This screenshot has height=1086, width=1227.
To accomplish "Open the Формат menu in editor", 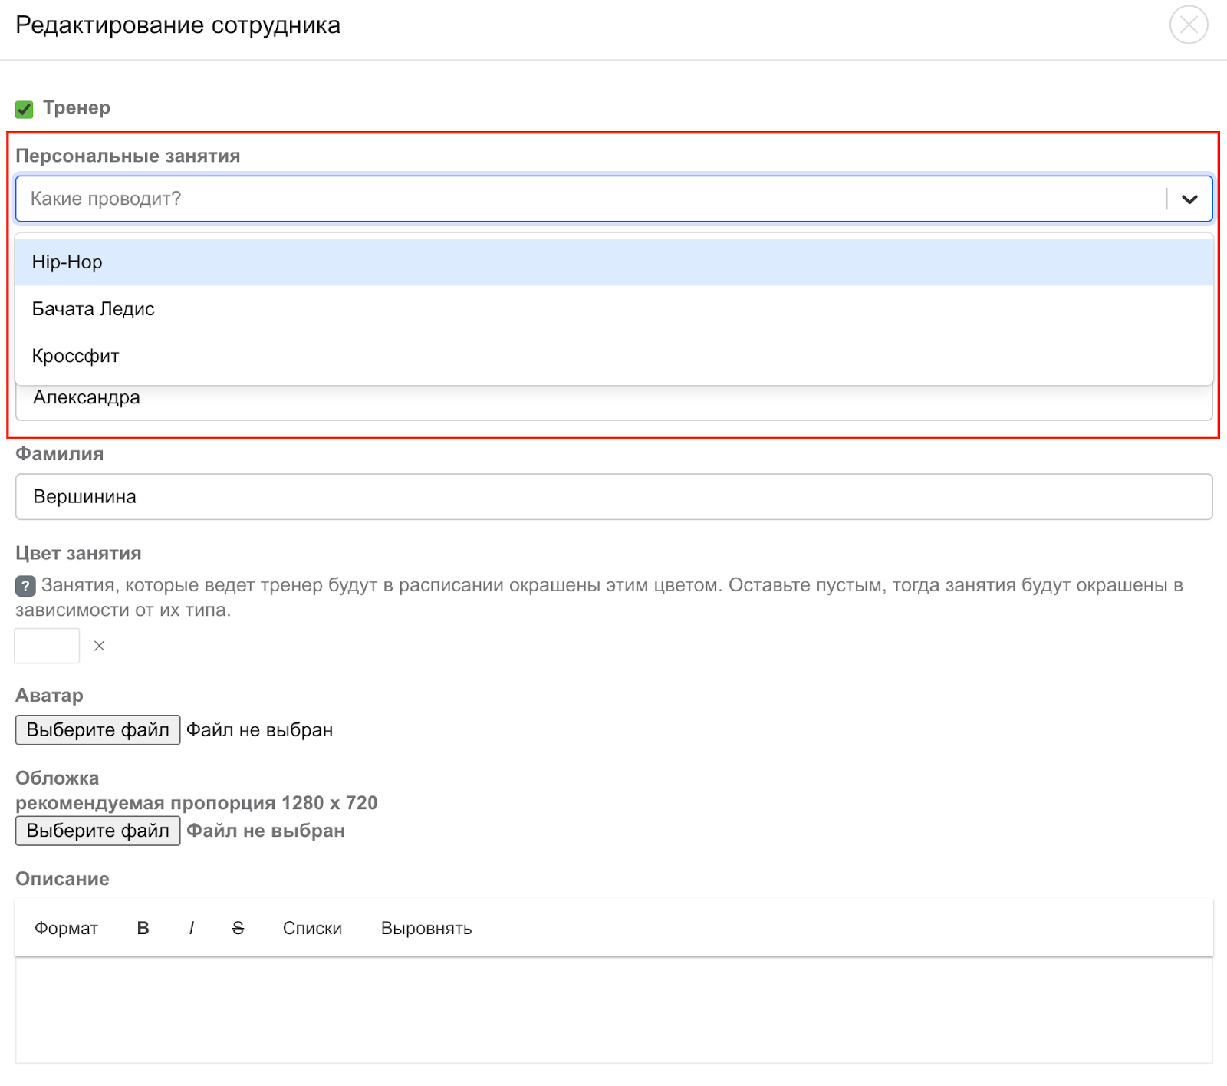I will 66,929.
